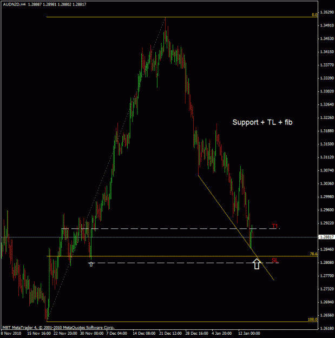Image resolution: width=335 pixels, height=338 pixels.
Task: Click the MetaQuotes Software Corp. copyright text
Action: pos(58,327)
